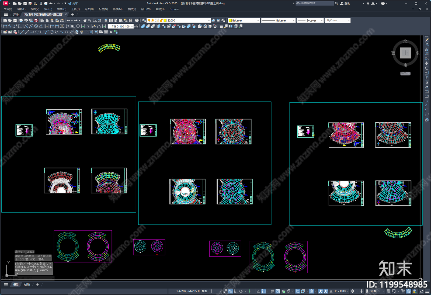The height and width of the screenshot is (295, 431).
Task: Open the annotation scale 1:1 / 100% dropdown
Action: tap(342, 291)
